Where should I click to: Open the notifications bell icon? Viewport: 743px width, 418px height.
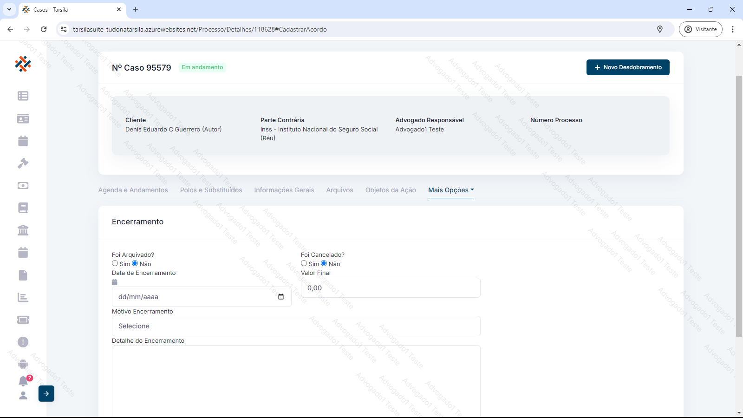pyautogui.click(x=23, y=381)
